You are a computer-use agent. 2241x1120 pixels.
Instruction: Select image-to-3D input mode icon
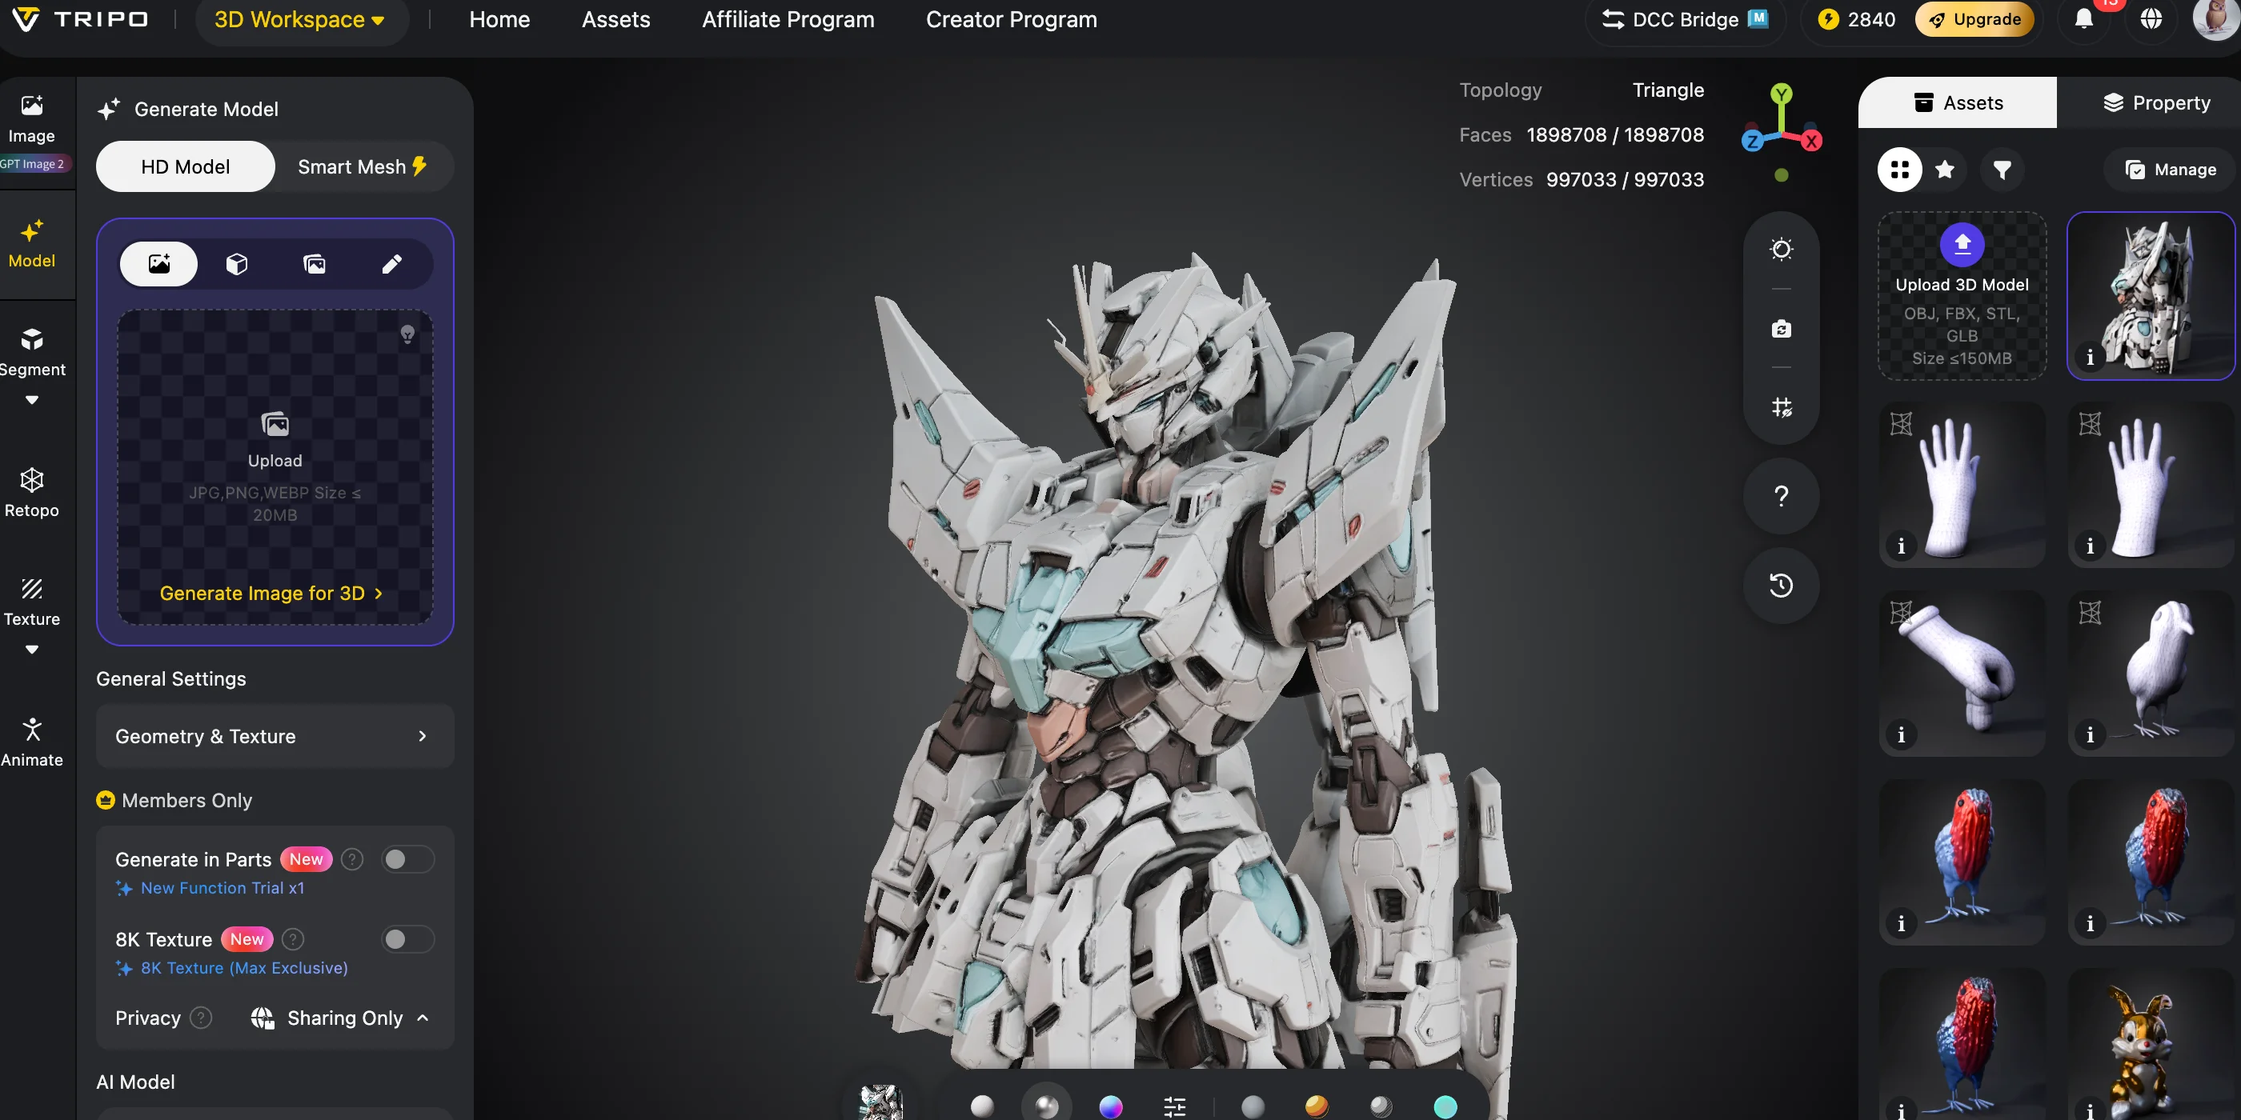[x=158, y=263]
